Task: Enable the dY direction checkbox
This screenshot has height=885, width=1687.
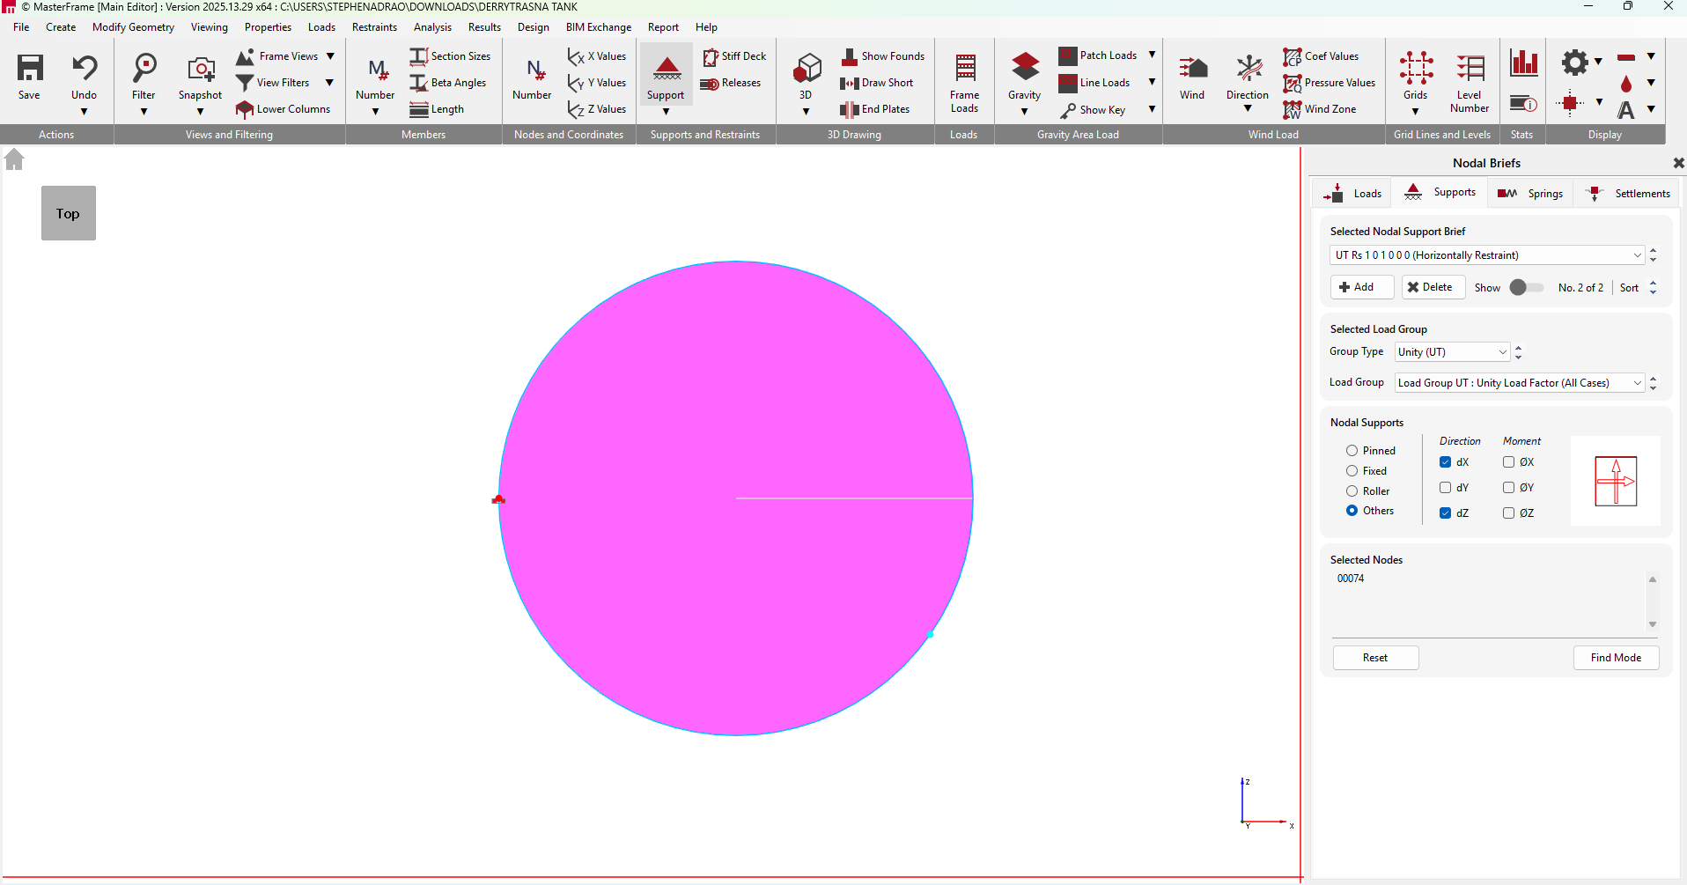Action: pyautogui.click(x=1446, y=488)
